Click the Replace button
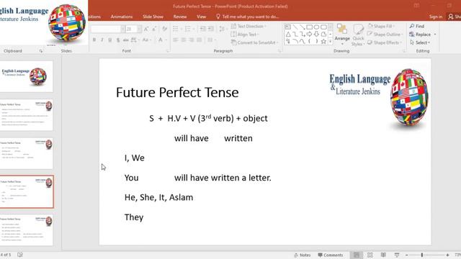Image resolution: width=461 pixels, height=259 pixels. (420, 35)
